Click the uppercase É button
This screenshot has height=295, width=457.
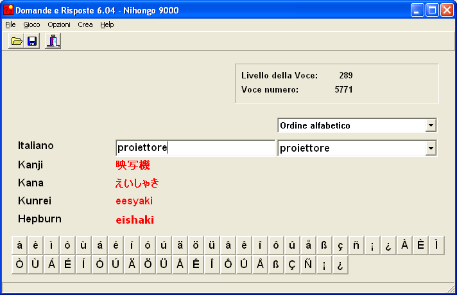point(67,265)
